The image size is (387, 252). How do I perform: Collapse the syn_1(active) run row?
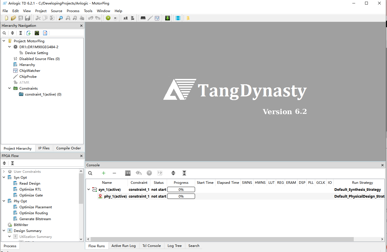(89, 189)
